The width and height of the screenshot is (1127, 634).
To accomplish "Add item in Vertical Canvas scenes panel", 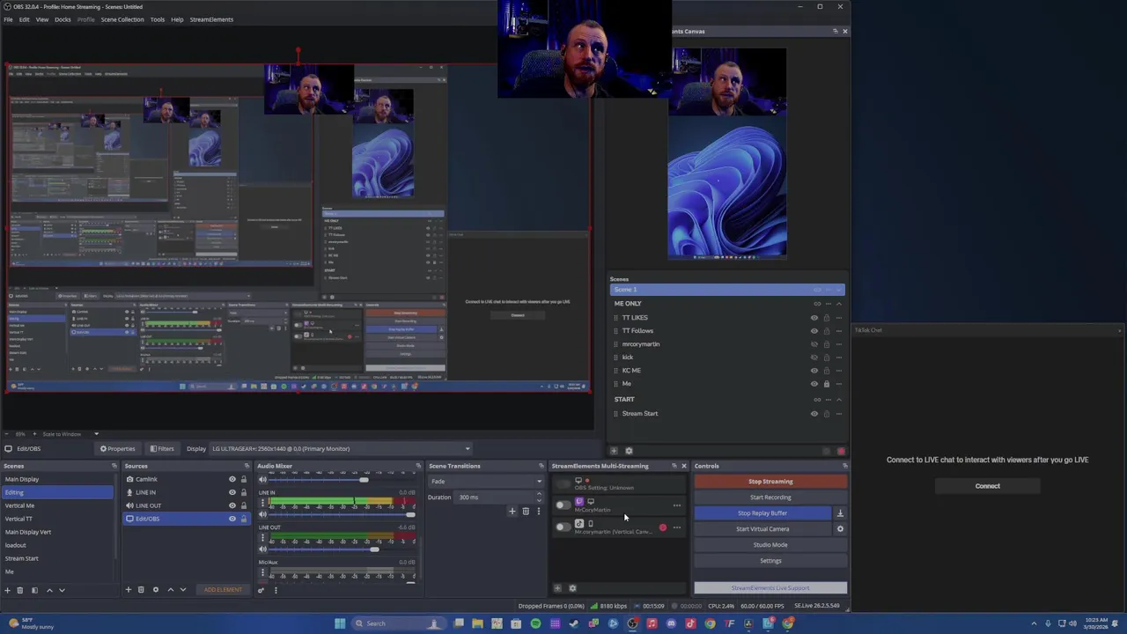I will [x=615, y=451].
